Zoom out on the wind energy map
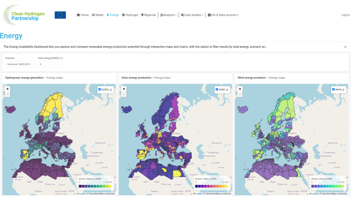351x197 pixels. (240, 94)
